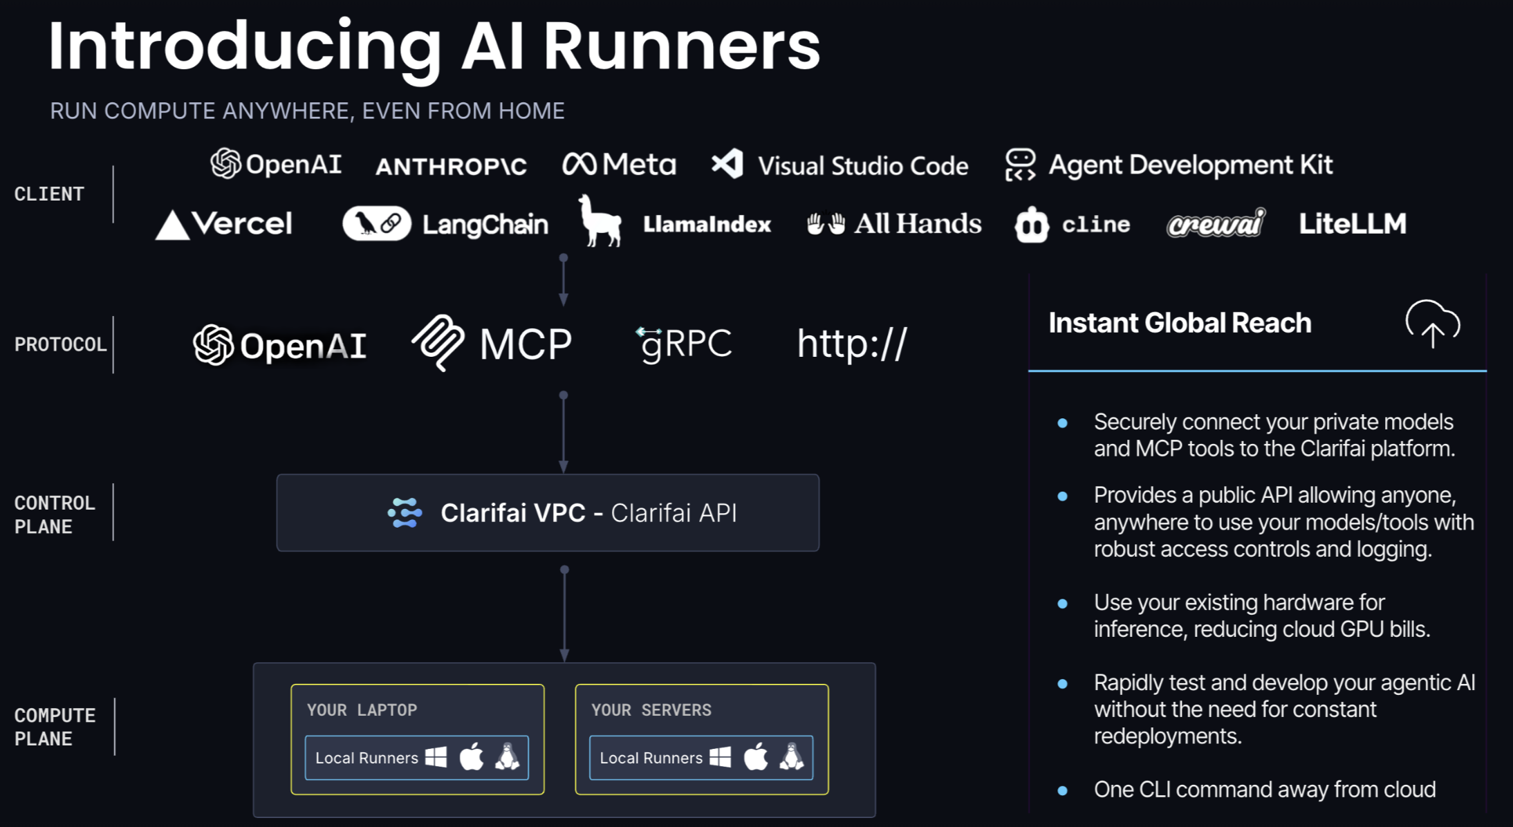Click the OpenAI logo in the Client row
This screenshot has width=1513, height=827.
click(276, 164)
